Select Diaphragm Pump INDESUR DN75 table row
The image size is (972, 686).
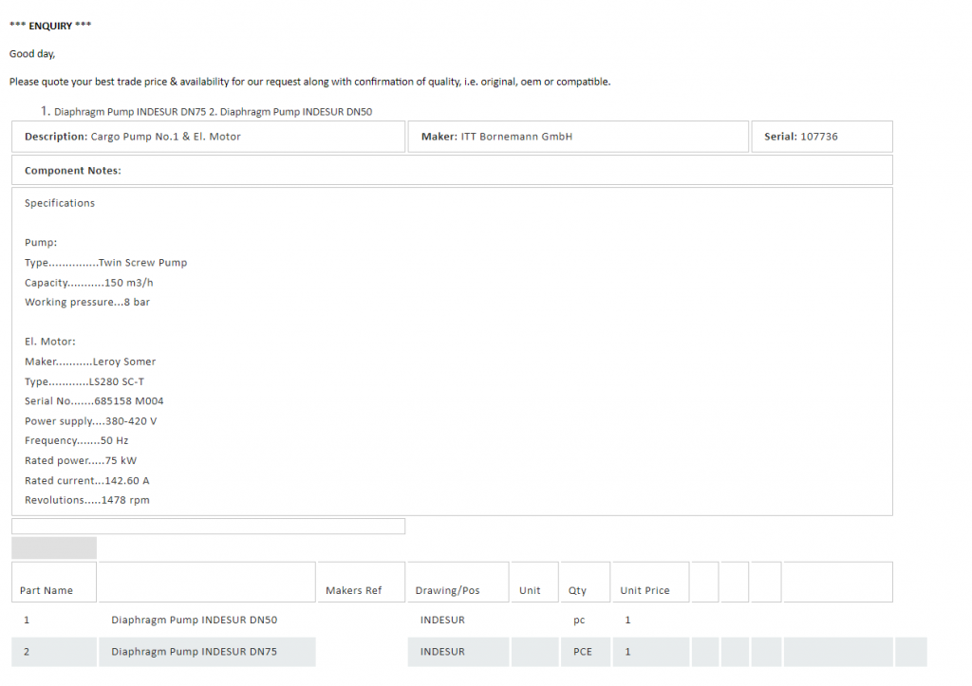point(195,652)
